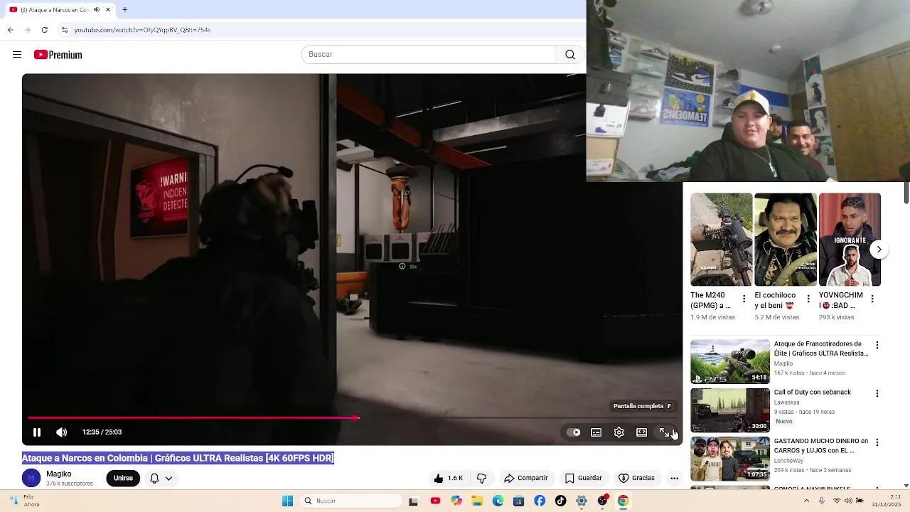Open Microsoft Store from taskbar
The height and width of the screenshot is (512, 910).
click(x=519, y=501)
